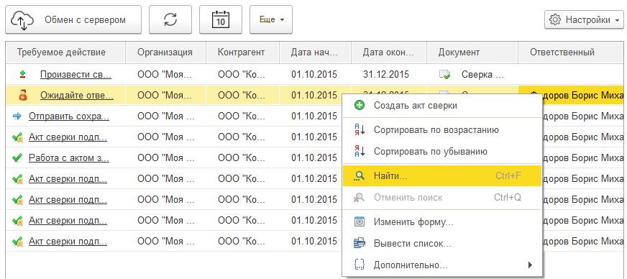Click the green plus icon beside Создать акт сверки

[360, 106]
